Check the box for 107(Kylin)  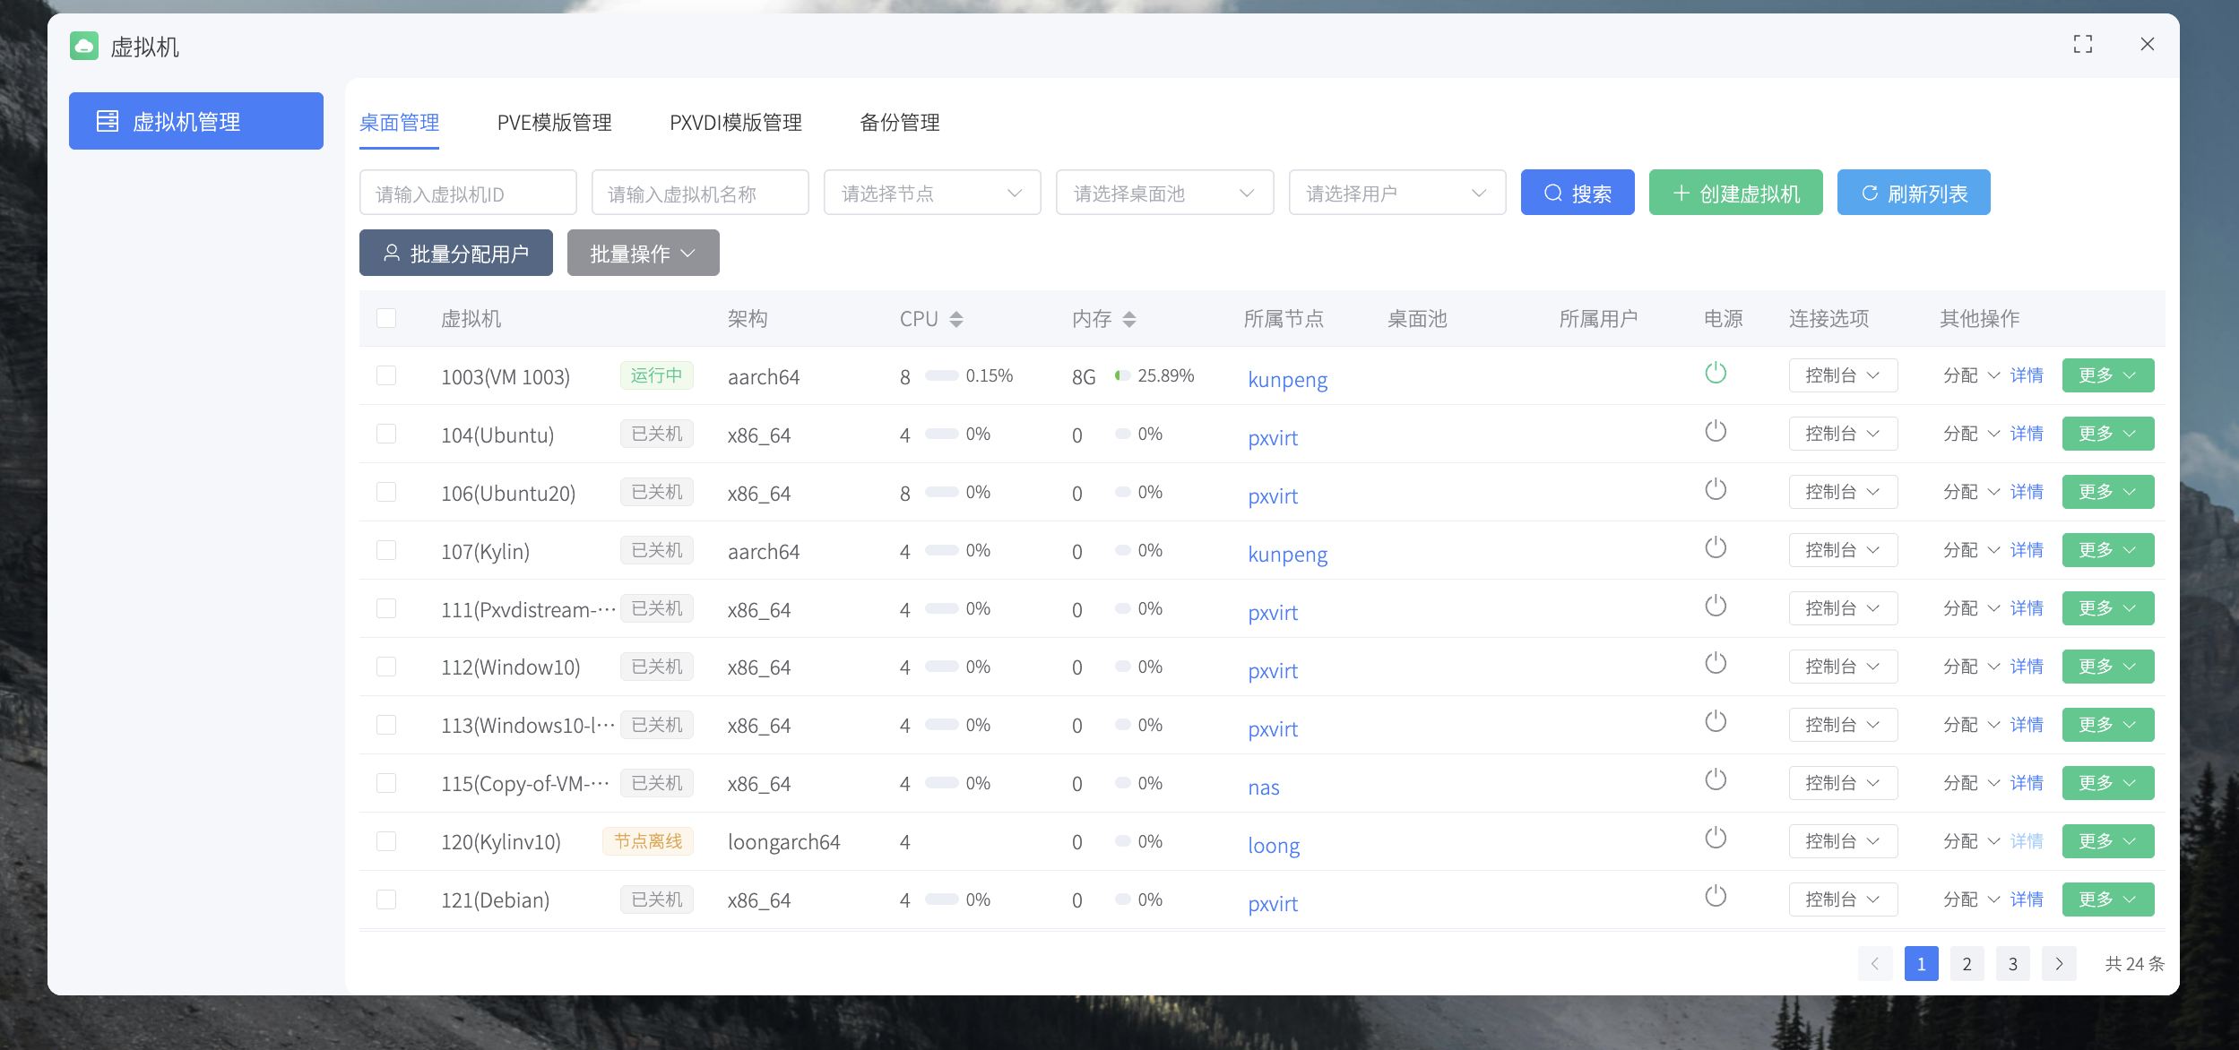pyautogui.click(x=386, y=550)
